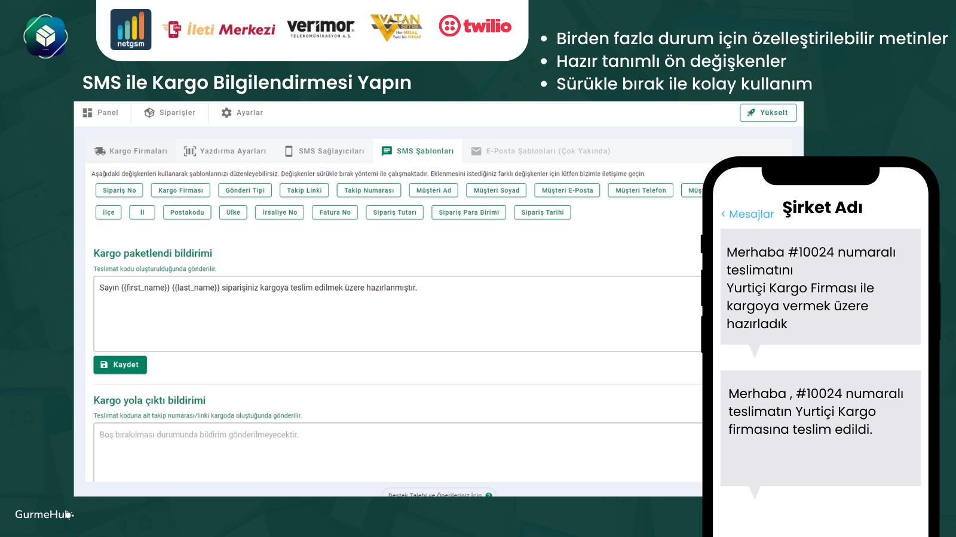Click the İlçe variable chip
The height and width of the screenshot is (537, 956).
point(109,212)
